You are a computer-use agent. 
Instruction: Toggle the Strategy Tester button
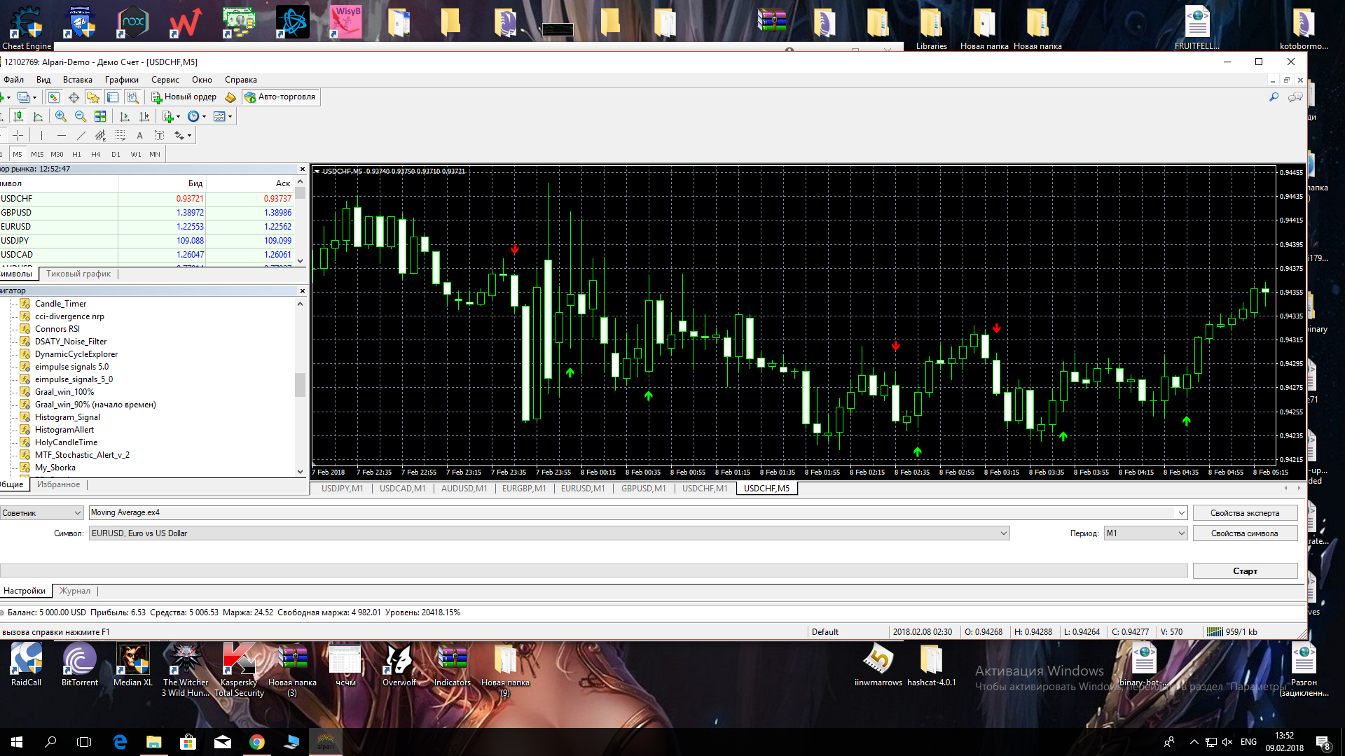coord(132,97)
